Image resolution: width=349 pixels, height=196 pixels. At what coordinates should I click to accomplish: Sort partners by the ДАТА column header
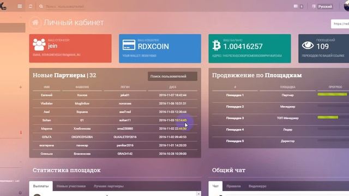[x=172, y=87]
